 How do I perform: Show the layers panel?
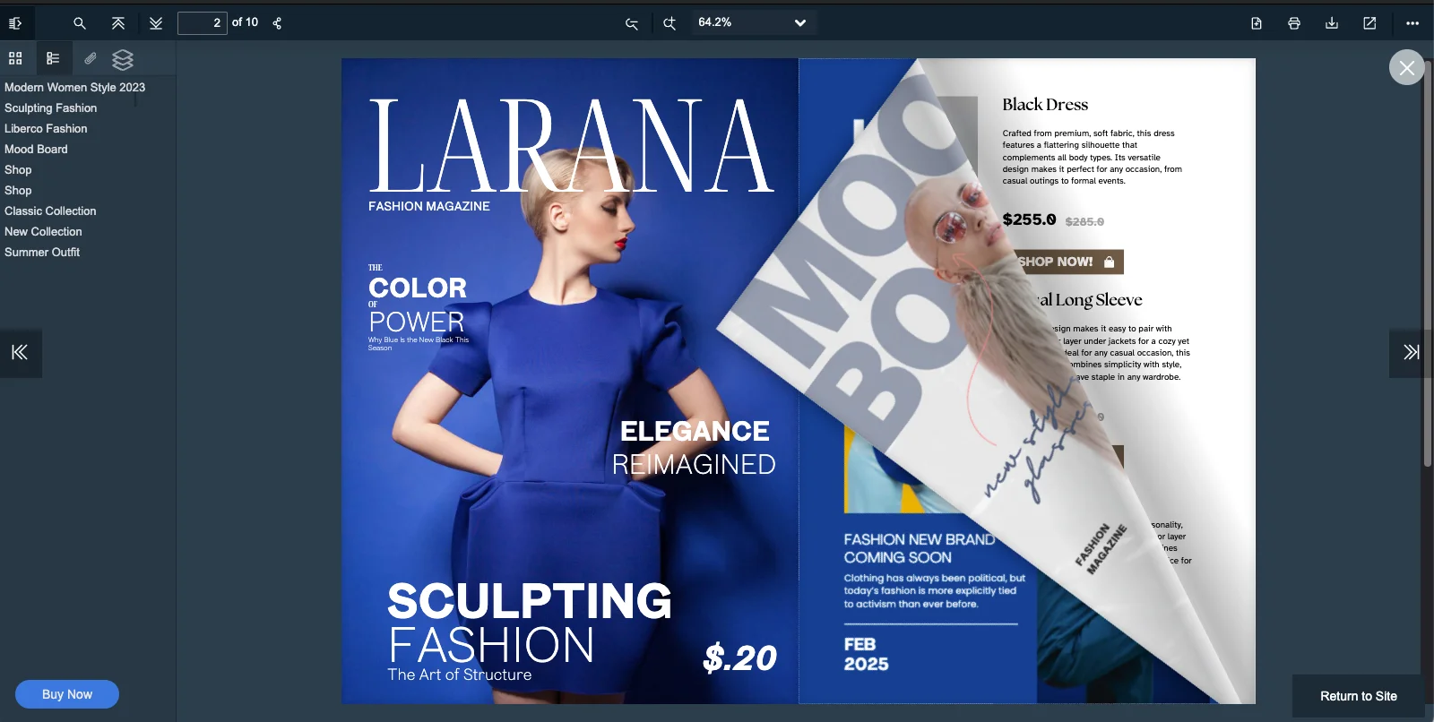coord(123,59)
